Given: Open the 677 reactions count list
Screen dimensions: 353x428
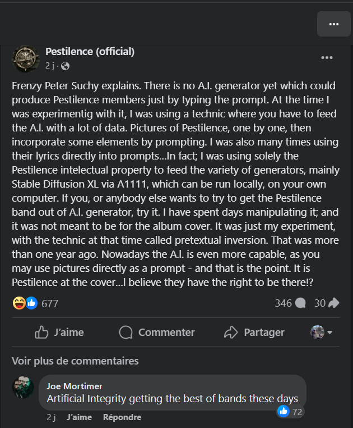Looking at the screenshot, I should point(50,303).
